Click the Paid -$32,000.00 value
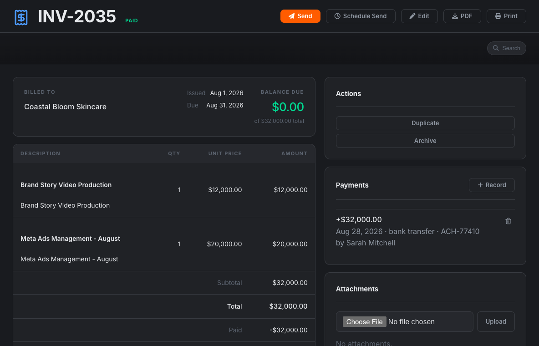This screenshot has height=346, width=539. click(x=289, y=330)
